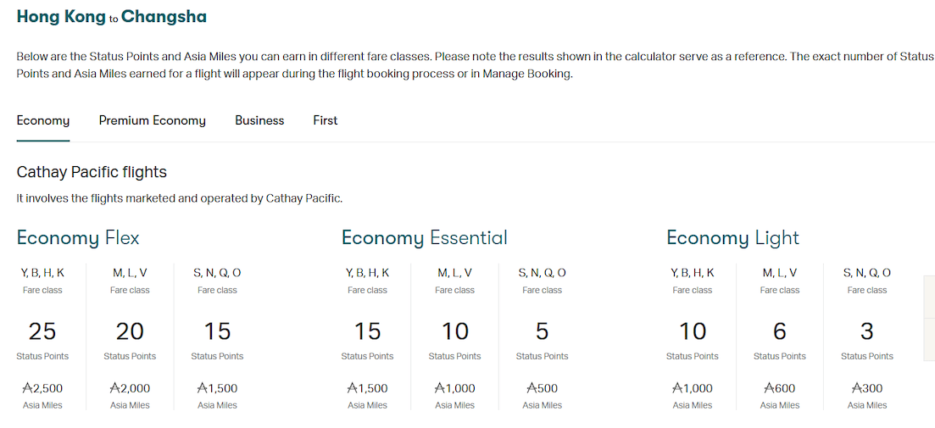
Task: Switch to the Premium Economy tab
Action: (153, 120)
